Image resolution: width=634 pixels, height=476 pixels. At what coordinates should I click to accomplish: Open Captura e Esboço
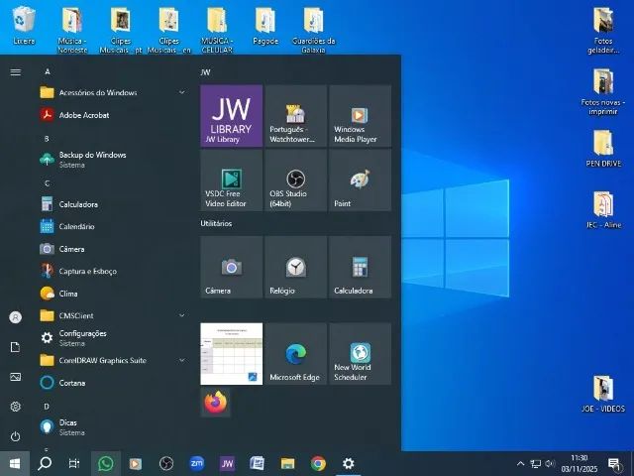pos(113,271)
